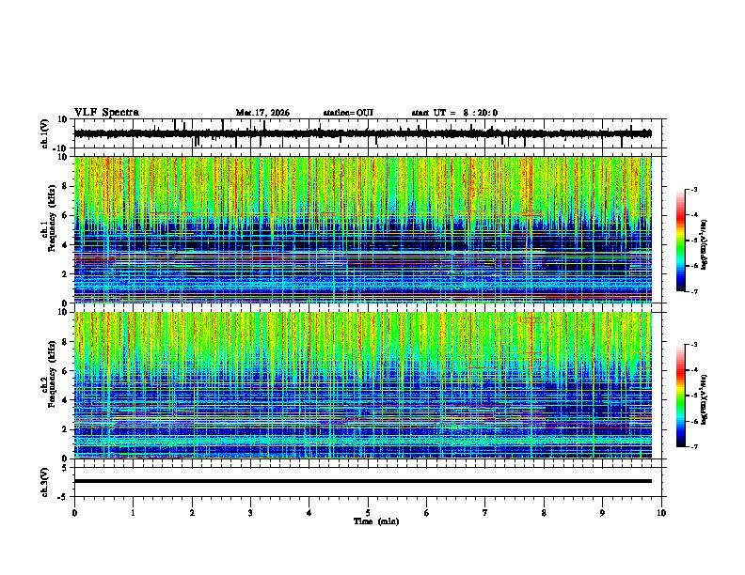Click the time axis tick label "8"
Viewport: 745px width, 575px height.
(x=544, y=513)
